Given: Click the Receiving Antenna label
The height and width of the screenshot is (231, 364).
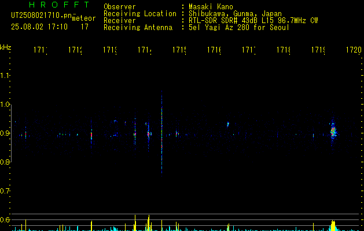Looking at the screenshot, I should (138, 28).
